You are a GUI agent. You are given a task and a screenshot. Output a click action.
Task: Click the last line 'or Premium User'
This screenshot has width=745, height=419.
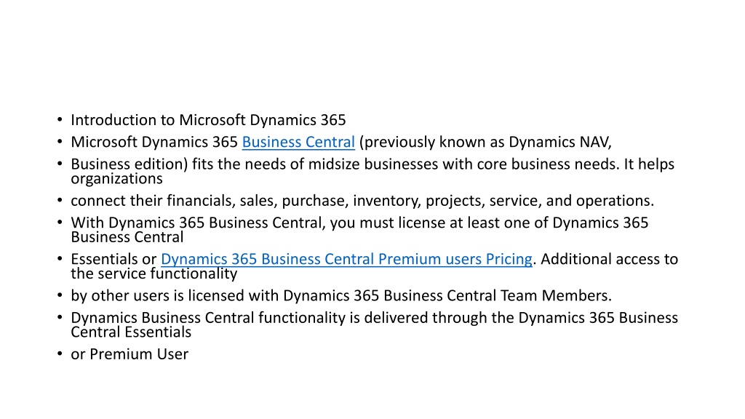(x=130, y=354)
